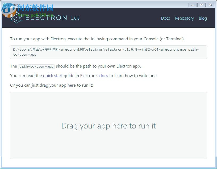Image resolution: width=217 pixels, height=169 pixels.
Task: Open the Docs page
Action: pos(165,18)
